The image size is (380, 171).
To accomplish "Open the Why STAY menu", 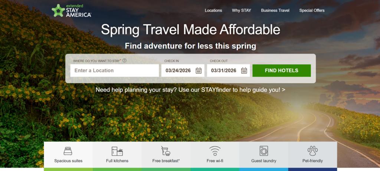I will [x=241, y=10].
